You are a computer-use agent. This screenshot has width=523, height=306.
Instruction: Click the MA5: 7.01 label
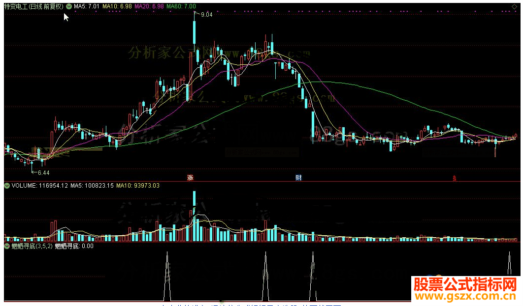87,6
